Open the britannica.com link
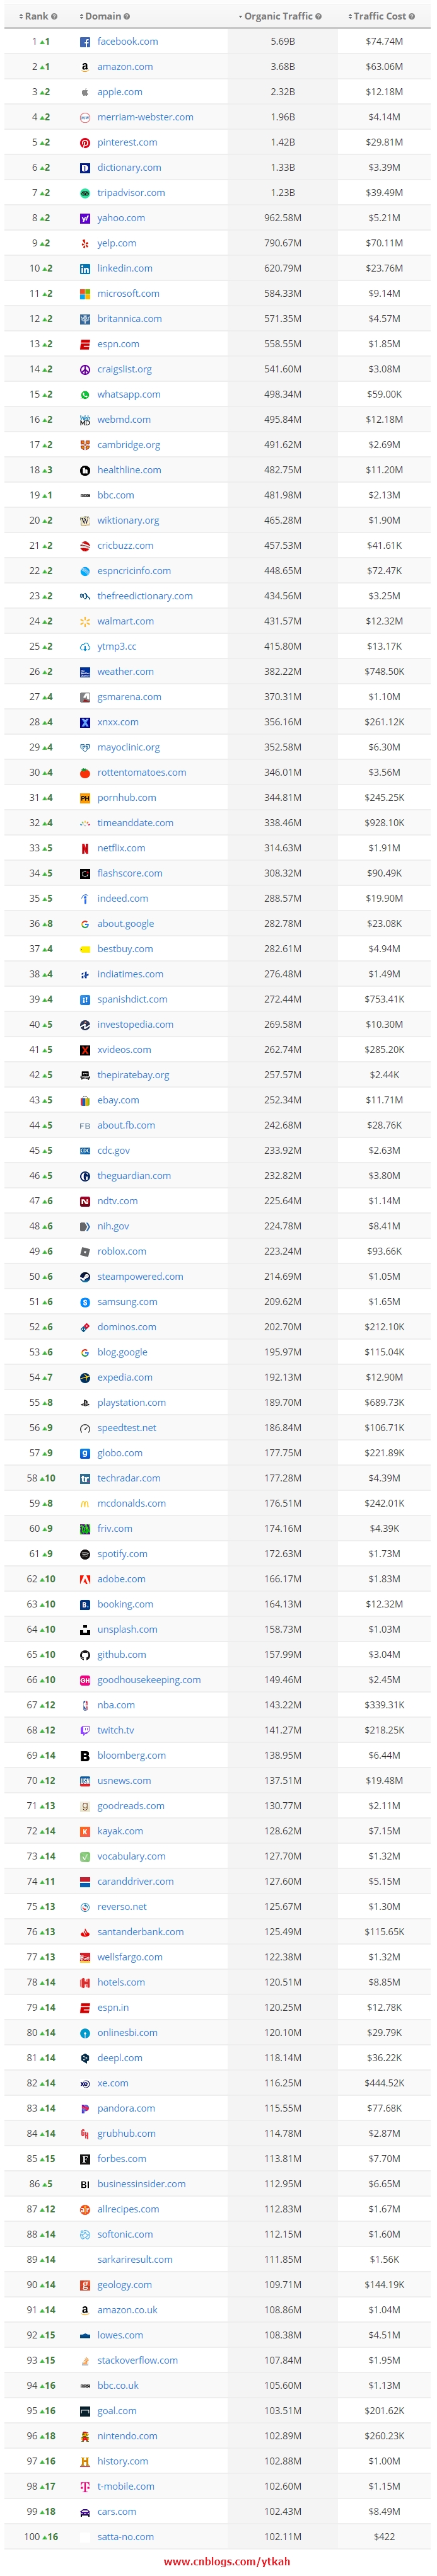 coord(129,319)
